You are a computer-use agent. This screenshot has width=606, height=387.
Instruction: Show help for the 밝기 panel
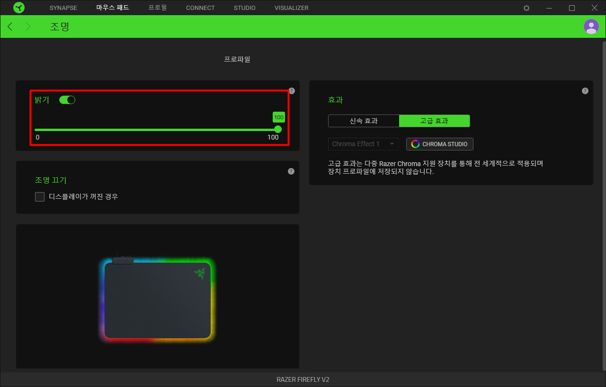coord(292,91)
